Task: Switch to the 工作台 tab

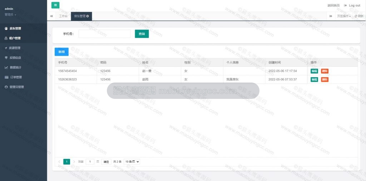Action: (x=63, y=16)
